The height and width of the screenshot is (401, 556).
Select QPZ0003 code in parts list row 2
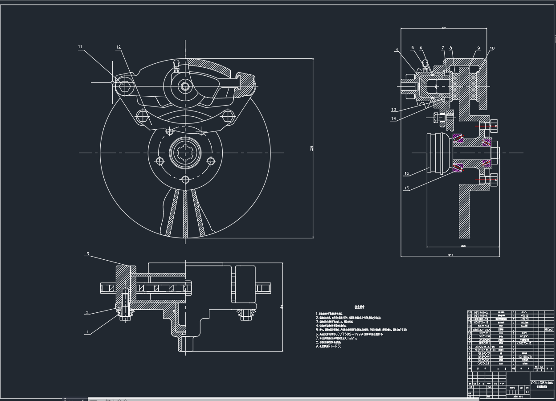[x=483, y=360]
